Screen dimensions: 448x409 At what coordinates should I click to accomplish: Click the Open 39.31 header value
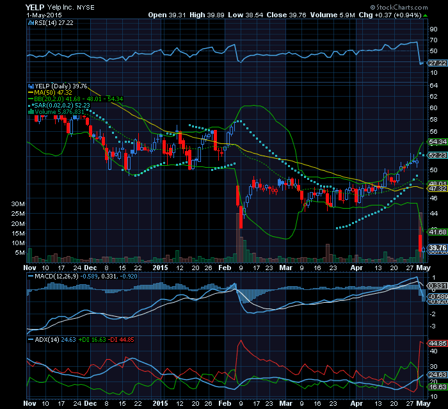(x=167, y=15)
